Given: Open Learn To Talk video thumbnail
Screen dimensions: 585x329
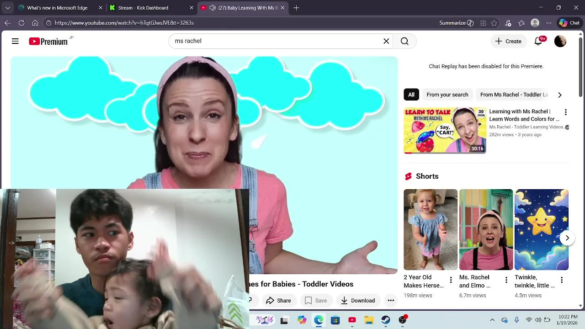Looking at the screenshot, I should tap(445, 130).
